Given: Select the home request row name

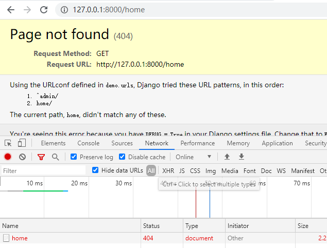Looking at the screenshot, I should [x=20, y=238].
